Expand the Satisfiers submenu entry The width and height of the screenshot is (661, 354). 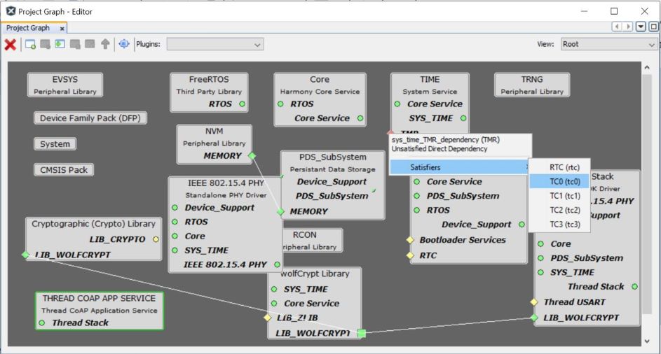tap(459, 167)
